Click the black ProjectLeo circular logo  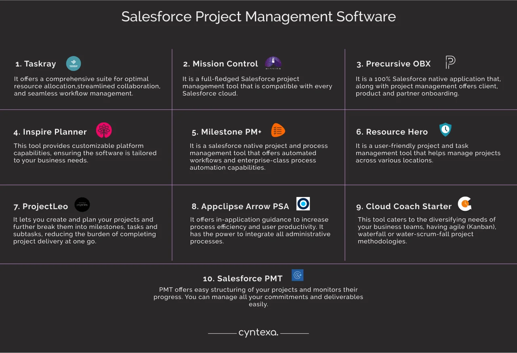(x=82, y=205)
